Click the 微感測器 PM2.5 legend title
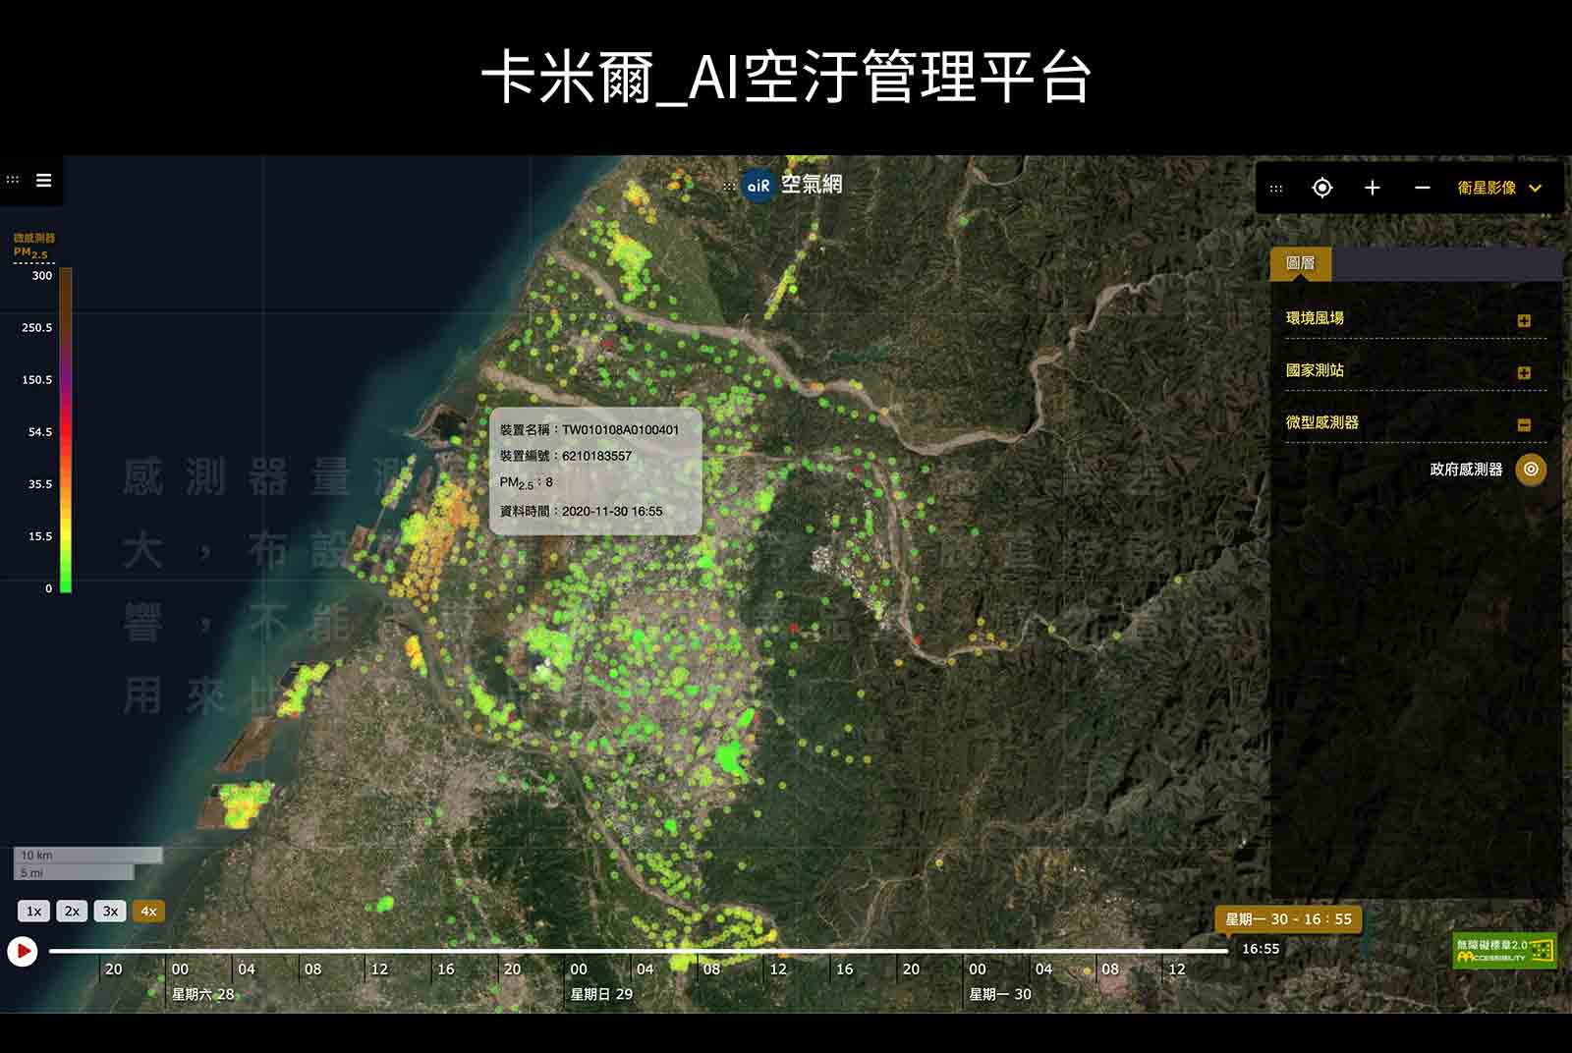 (x=33, y=246)
